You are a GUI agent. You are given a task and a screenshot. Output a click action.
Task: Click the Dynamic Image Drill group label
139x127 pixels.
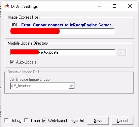23,72
